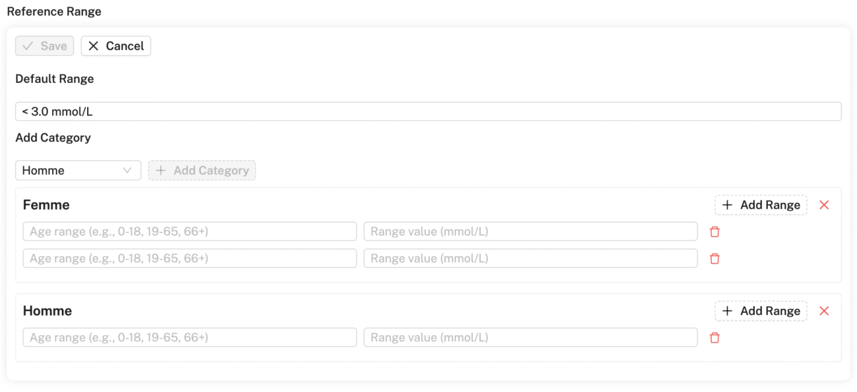Focus the Default Range text field
Image resolution: width=857 pixels, height=392 pixels.
point(428,111)
